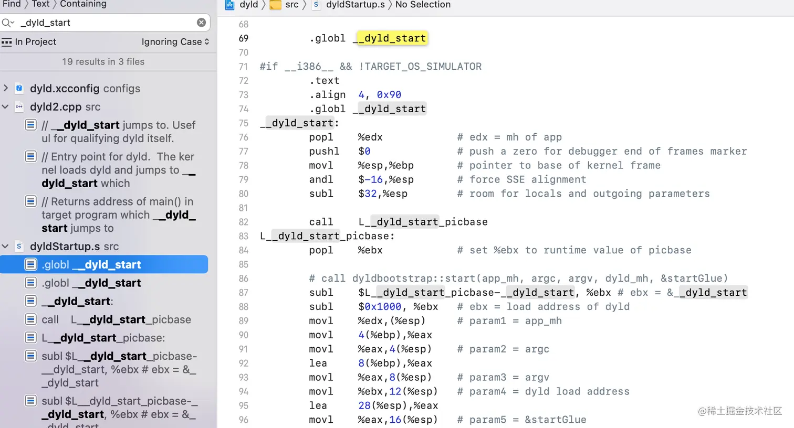Click the 'popl %edx' instruction
794x428 pixels.
(346, 137)
